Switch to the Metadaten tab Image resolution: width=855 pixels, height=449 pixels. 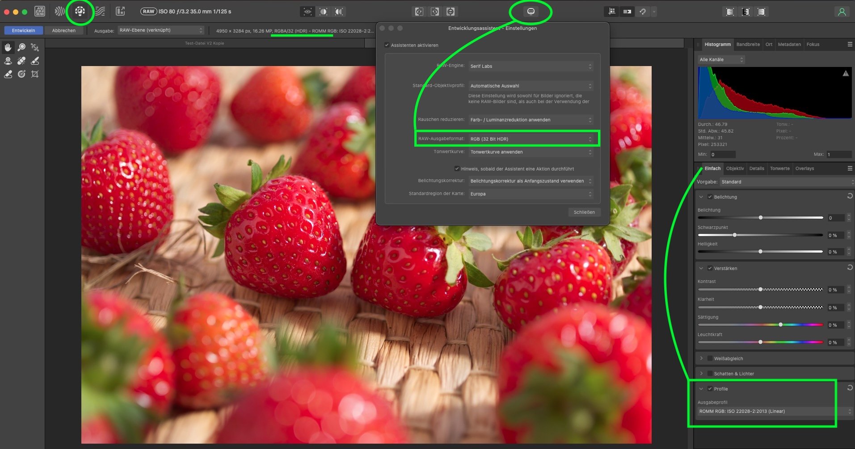[789, 44]
